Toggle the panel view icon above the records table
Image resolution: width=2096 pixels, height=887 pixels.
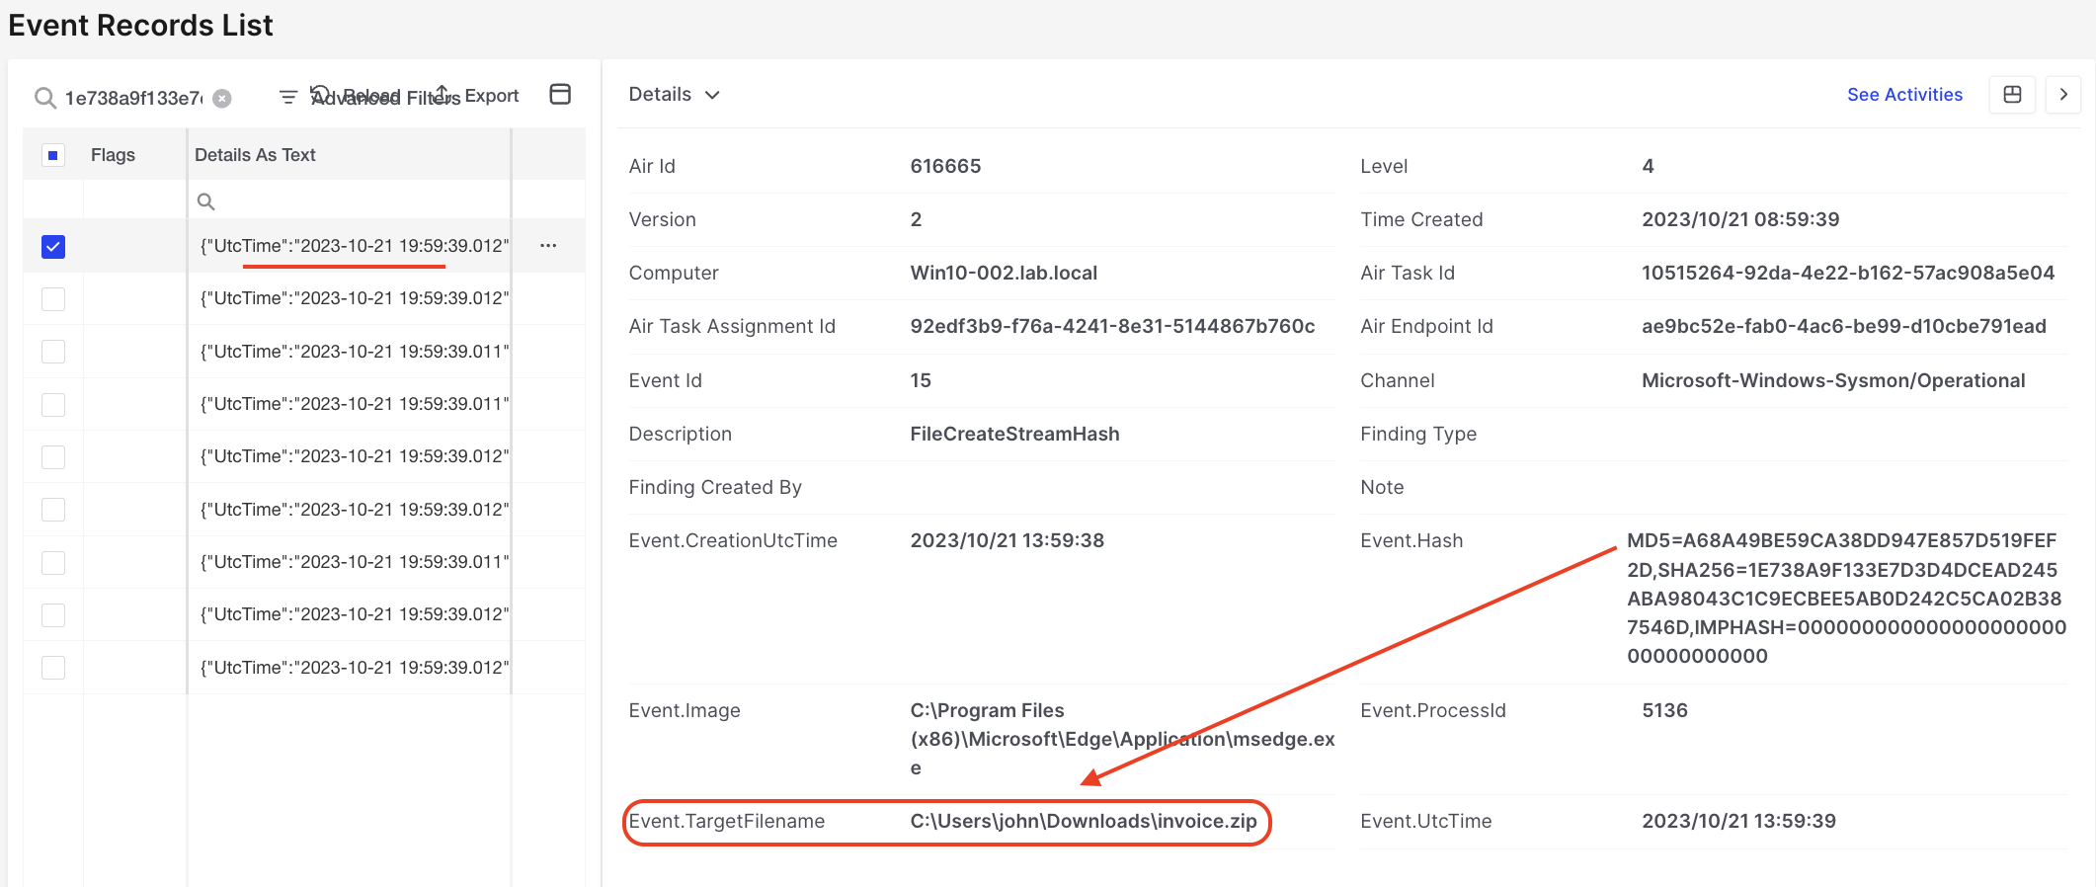(x=560, y=95)
